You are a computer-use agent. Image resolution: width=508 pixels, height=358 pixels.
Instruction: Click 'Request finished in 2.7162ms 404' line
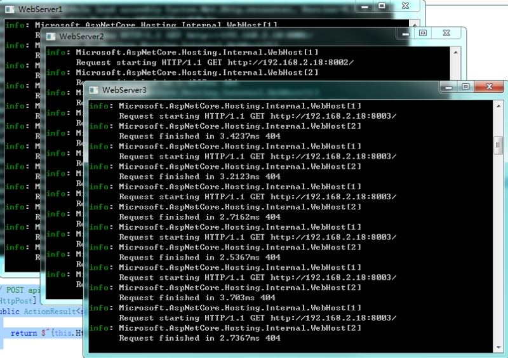[199, 217]
